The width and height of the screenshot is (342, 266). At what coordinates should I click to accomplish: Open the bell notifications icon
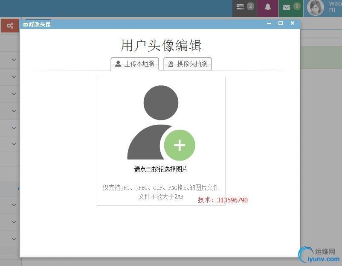coord(268,7)
